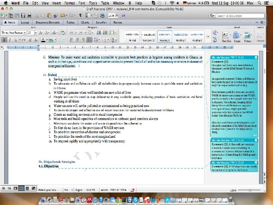This screenshot has width=273, height=205.
Task: Align text right
Action: tap(83, 40)
